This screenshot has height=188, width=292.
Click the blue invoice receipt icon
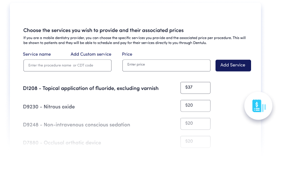[257, 106]
